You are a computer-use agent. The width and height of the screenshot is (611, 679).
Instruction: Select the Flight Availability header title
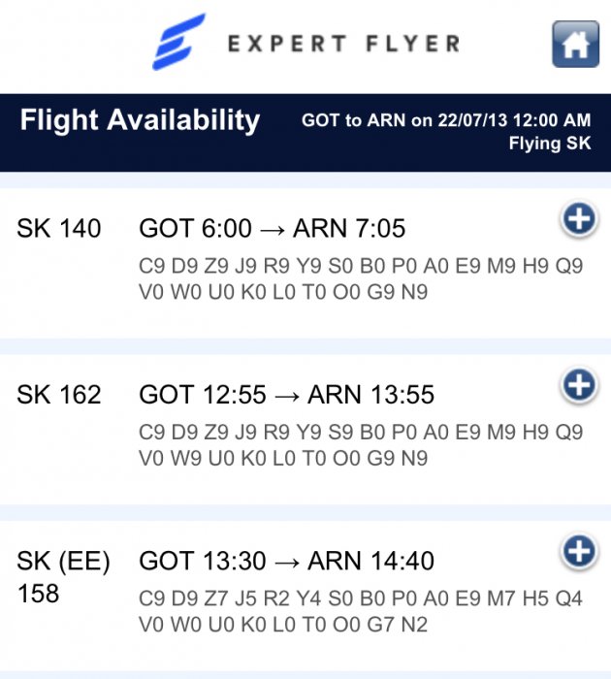click(x=140, y=120)
